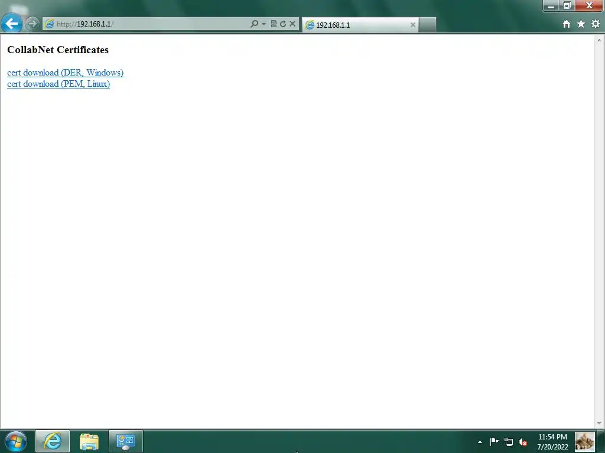Image resolution: width=605 pixels, height=453 pixels.
Task: Open a new blank tab
Action: pyautogui.click(x=428, y=25)
